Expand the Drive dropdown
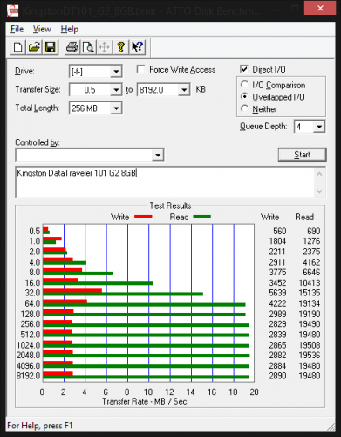341x437 pixels. pos(116,72)
